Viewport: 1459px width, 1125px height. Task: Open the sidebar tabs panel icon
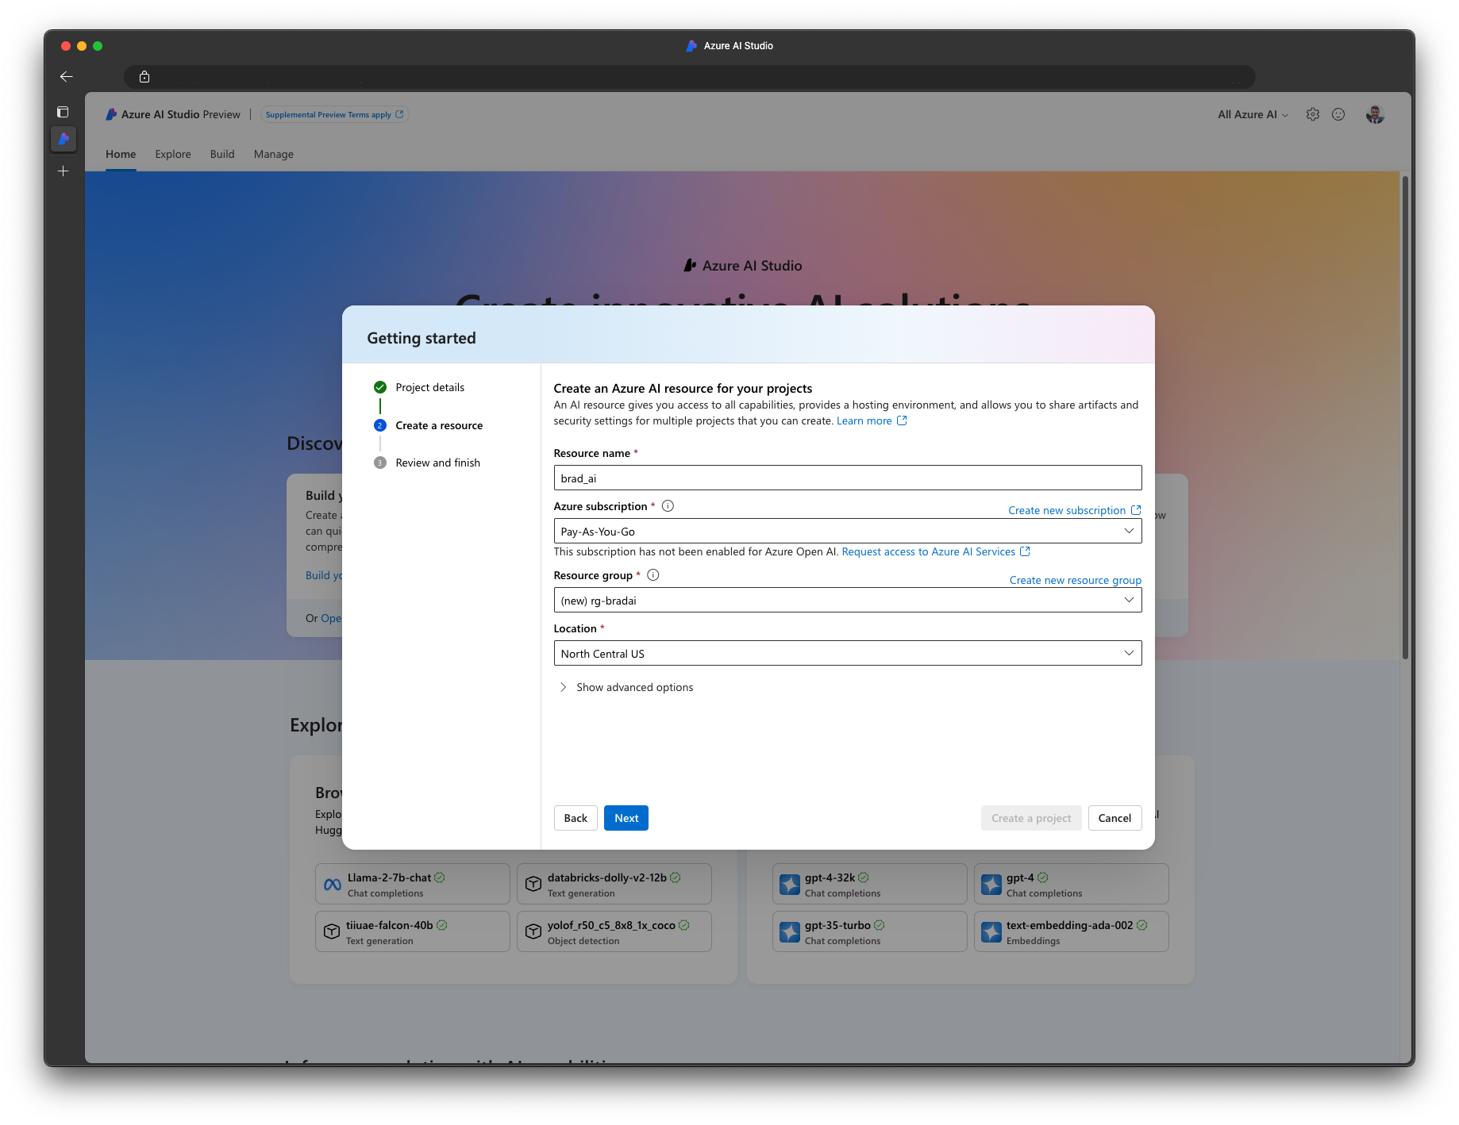click(64, 112)
